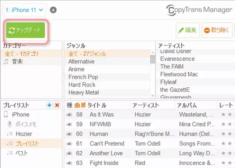Click album Long Way D... cell
Screen dimensions: 235x168
point(197,153)
